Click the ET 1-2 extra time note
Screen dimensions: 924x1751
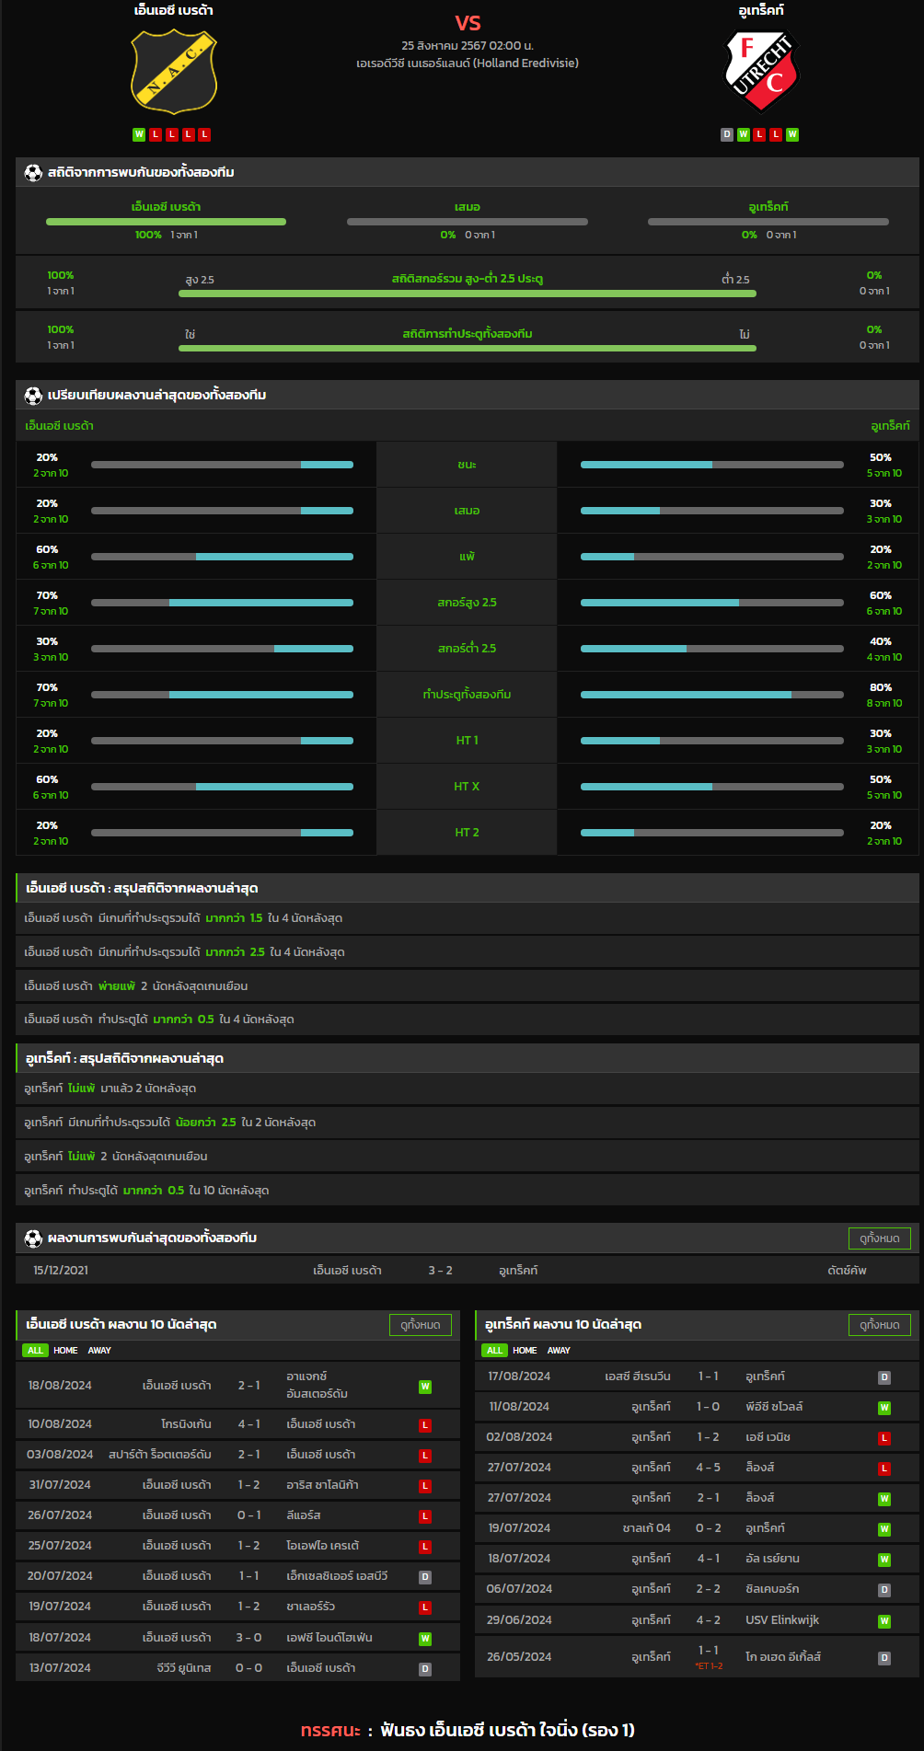pyautogui.click(x=709, y=1666)
